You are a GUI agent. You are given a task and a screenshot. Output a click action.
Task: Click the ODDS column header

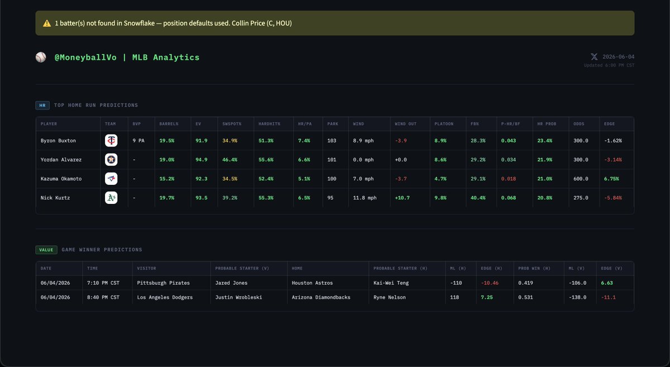[x=578, y=124]
